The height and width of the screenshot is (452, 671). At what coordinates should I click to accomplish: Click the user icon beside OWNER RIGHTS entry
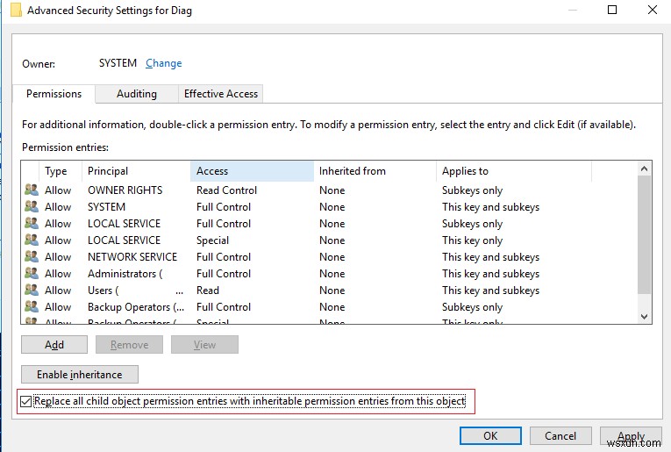(x=32, y=190)
